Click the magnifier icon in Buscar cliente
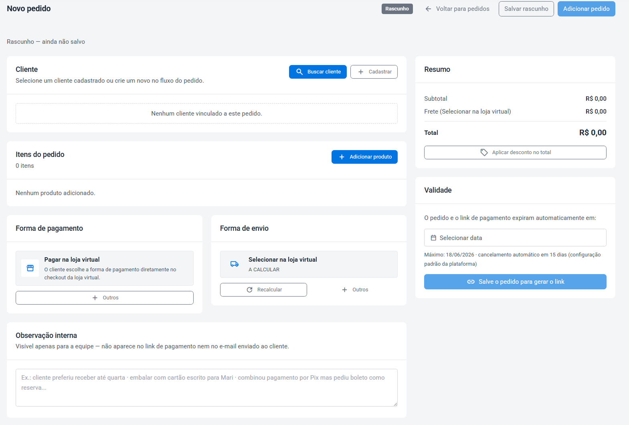629x425 pixels. 299,72
